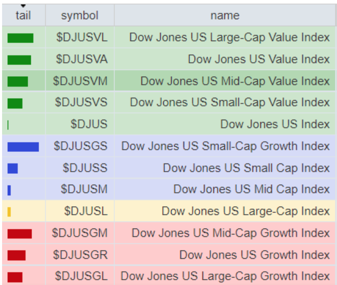
Task: Open Dow Jones US Large-Cap Value Index row
Action: click(x=229, y=38)
